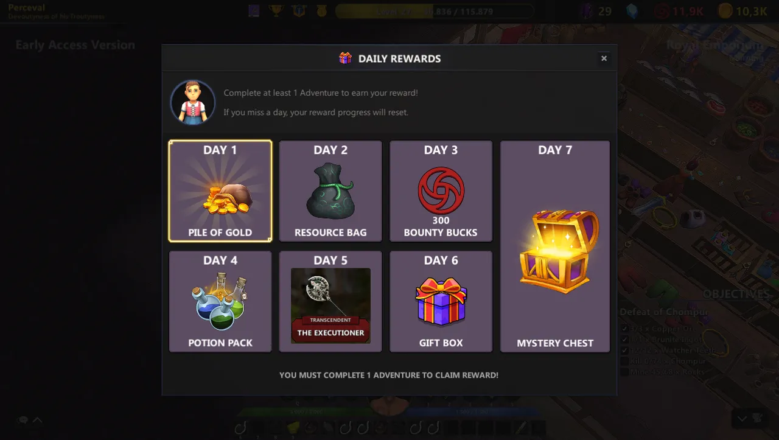The height and width of the screenshot is (440, 779).
Task: Toggle the Mine Rocks objective checkbox
Action: 624,372
